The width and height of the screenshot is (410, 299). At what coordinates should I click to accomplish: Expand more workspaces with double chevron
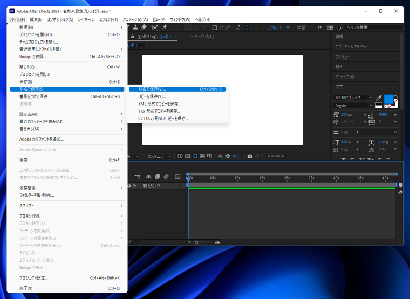[319, 27]
